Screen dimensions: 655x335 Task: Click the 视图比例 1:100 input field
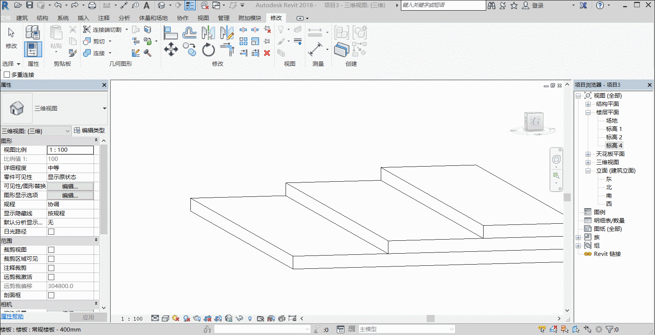pos(70,150)
